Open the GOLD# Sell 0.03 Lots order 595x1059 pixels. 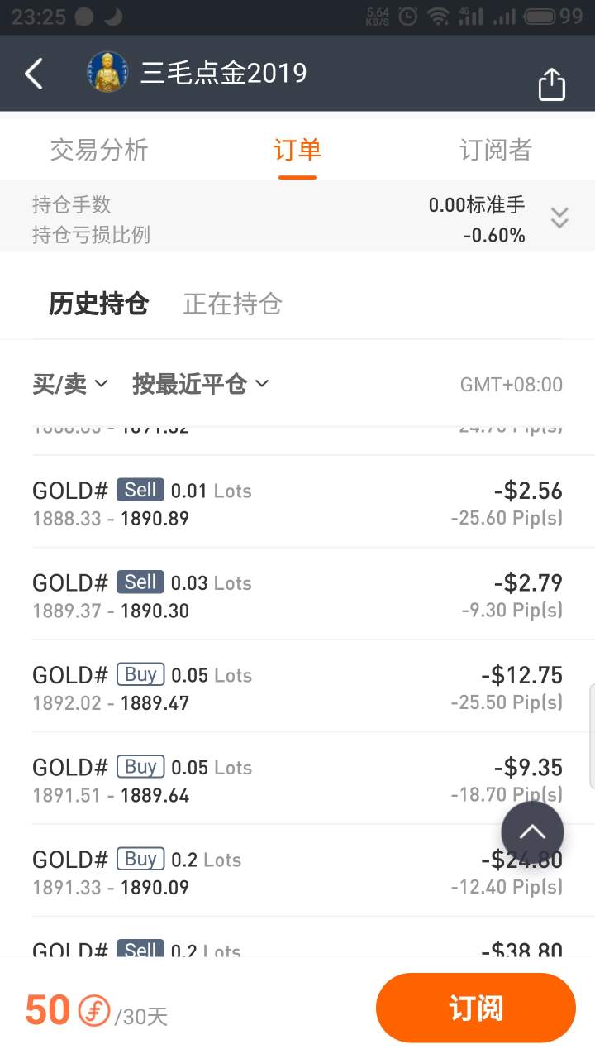(297, 596)
